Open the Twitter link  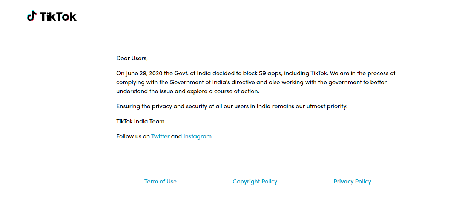tap(160, 136)
